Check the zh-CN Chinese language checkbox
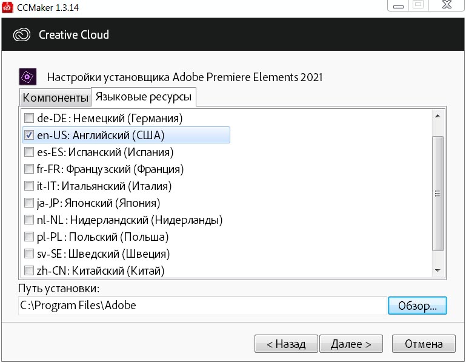466x363 pixels. pos(29,270)
